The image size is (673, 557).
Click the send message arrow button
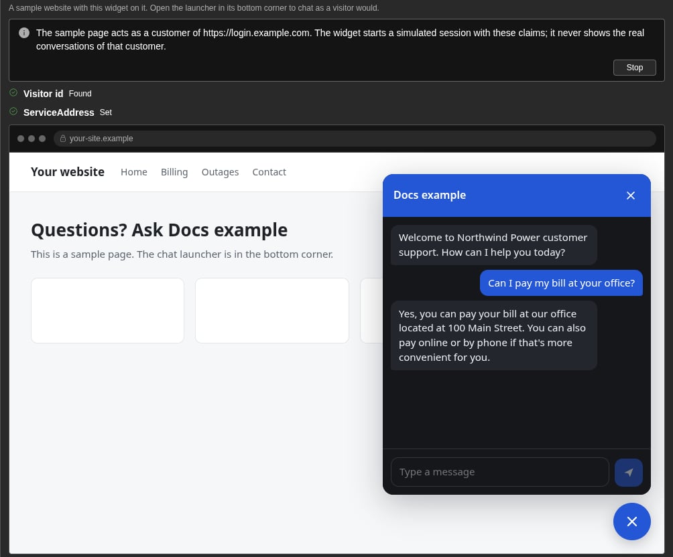[628, 472]
